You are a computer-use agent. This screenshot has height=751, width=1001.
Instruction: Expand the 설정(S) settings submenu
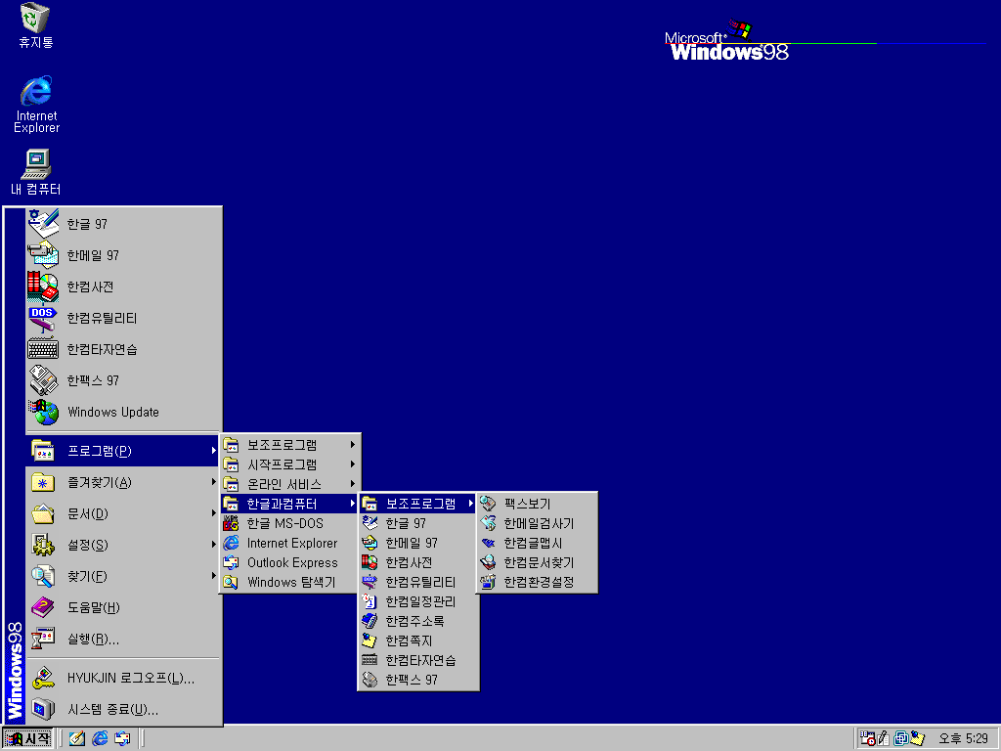point(124,545)
